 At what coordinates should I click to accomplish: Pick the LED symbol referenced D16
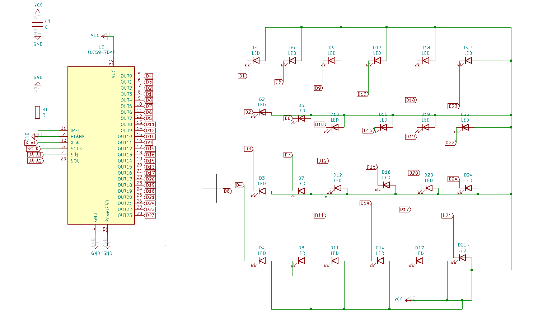(386, 185)
